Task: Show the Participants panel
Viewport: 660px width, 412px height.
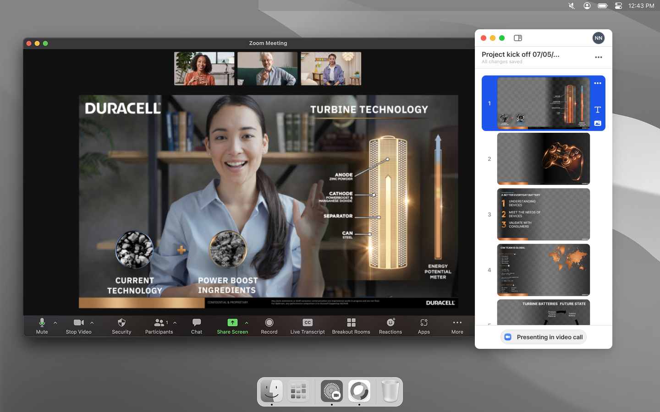Action: tap(159, 326)
